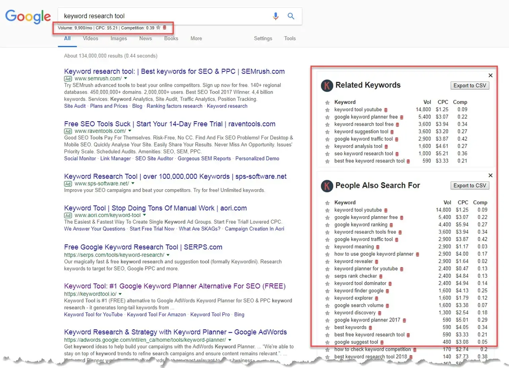This screenshot has height=368, width=509.
Task: Click database icon next to 'google keyword planner 2017'
Action: coord(404,320)
